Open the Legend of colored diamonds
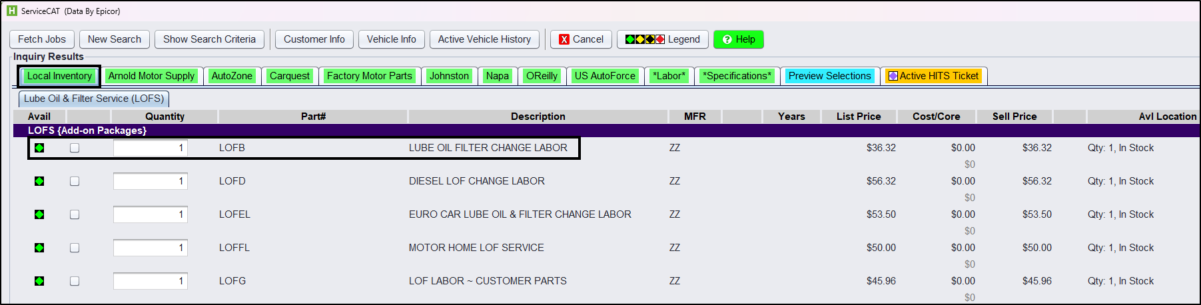Viewport: 1201px width, 305px height. coord(662,39)
